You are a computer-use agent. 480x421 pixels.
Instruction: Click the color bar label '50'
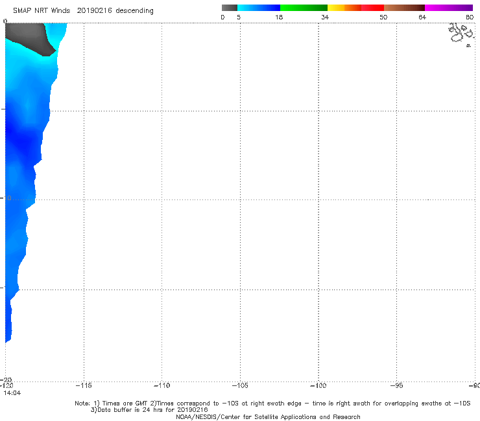point(383,17)
